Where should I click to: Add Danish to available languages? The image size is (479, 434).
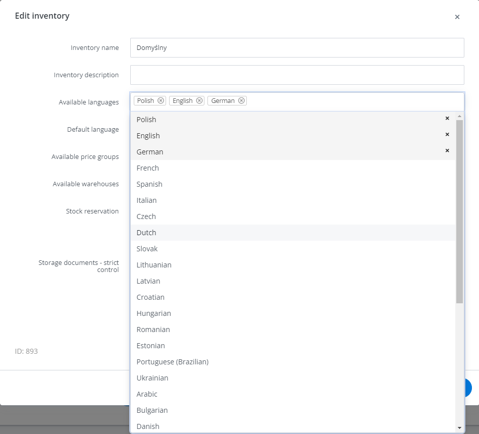pyautogui.click(x=293, y=426)
